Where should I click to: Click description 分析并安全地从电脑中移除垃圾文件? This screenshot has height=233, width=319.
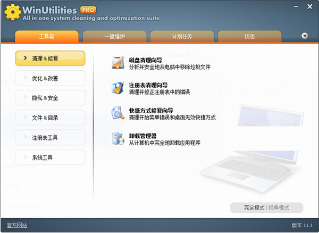(x=170, y=67)
